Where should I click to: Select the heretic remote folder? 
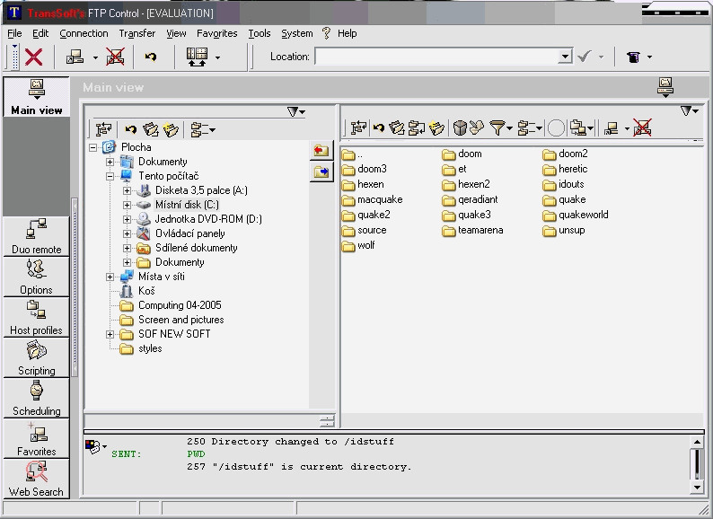(x=565, y=169)
